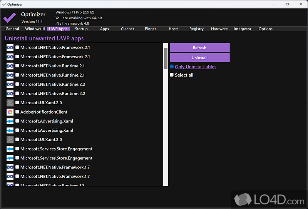Open the Options tab
Image resolution: width=308 pixels, height=209 pixels.
[266, 29]
